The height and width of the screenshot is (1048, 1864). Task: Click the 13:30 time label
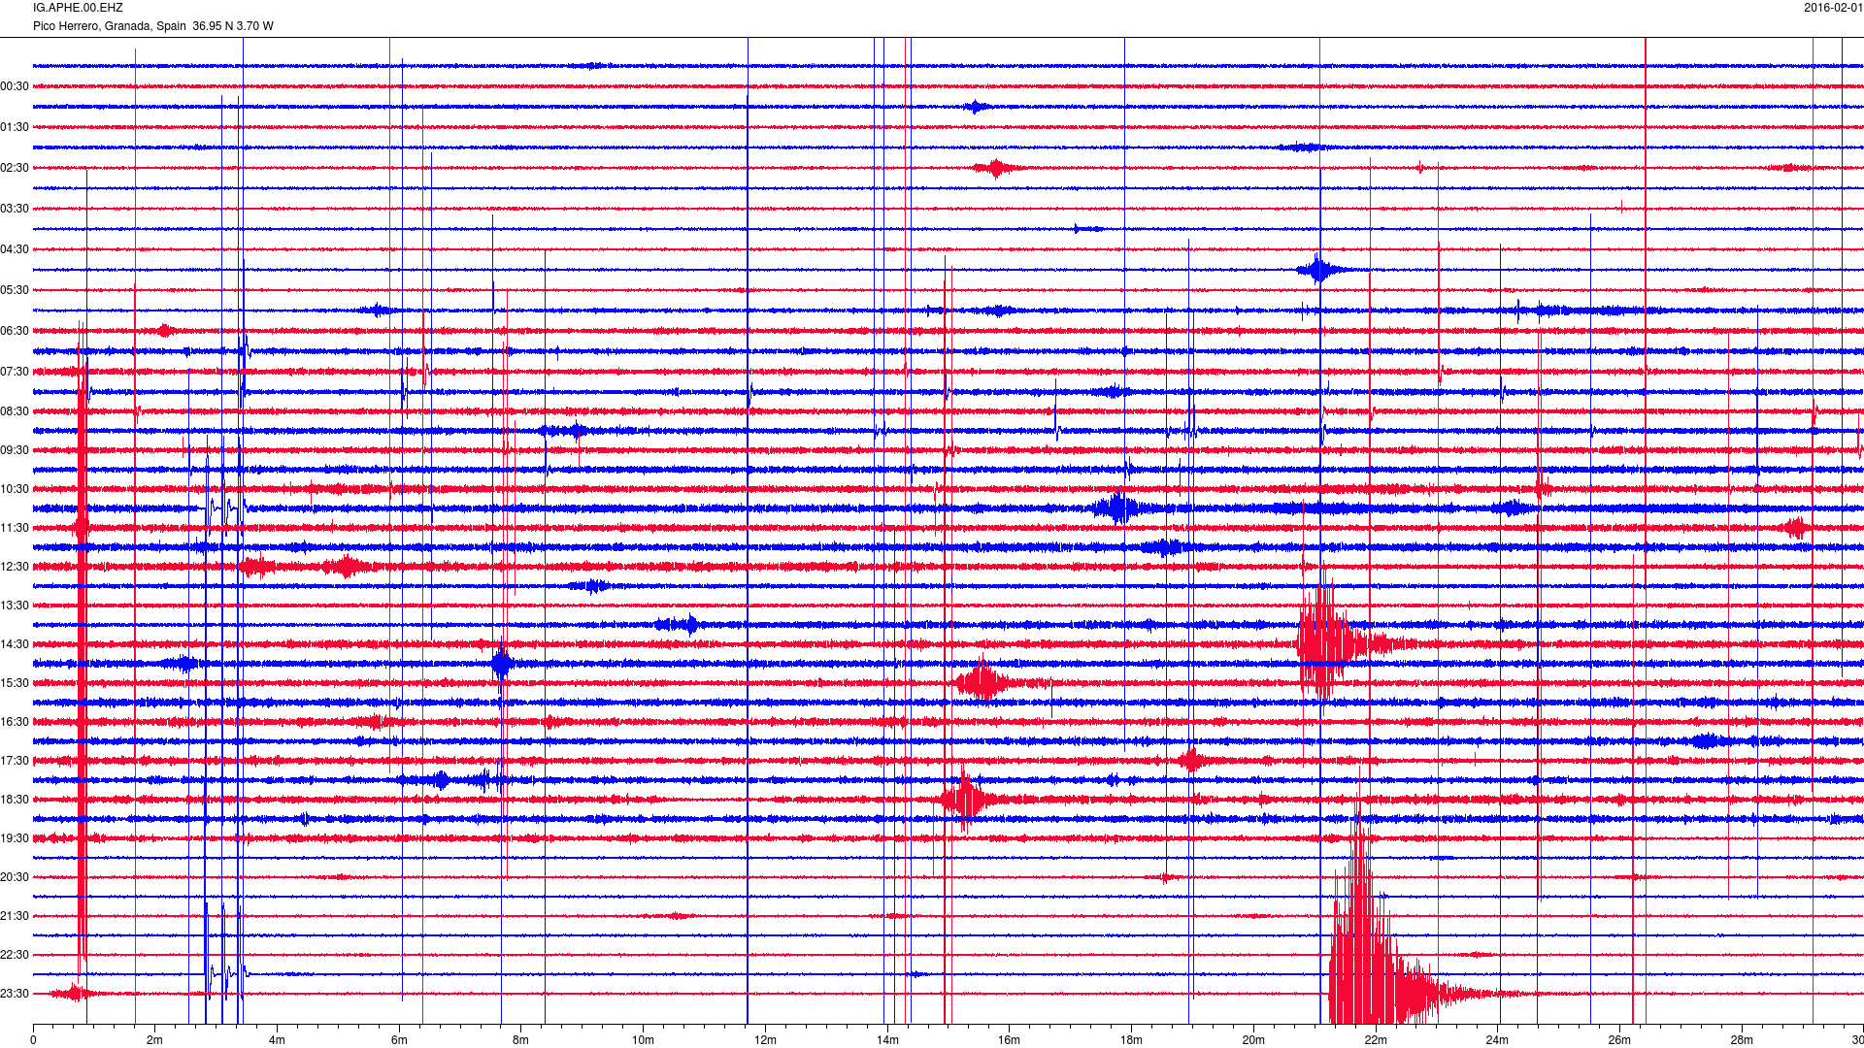tap(15, 606)
